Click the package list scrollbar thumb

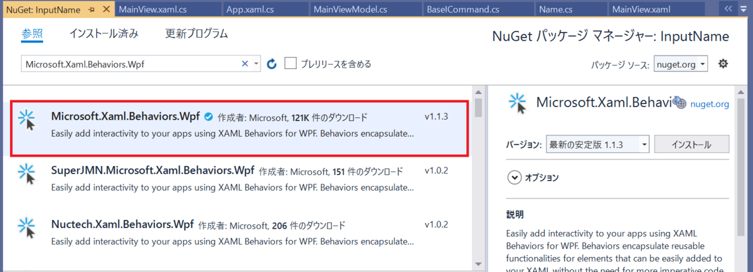click(x=478, y=108)
